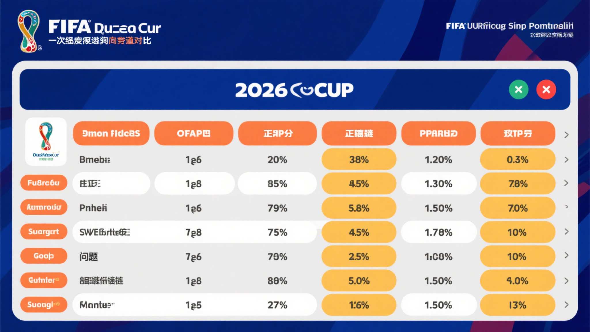Click the Ramrodo row tag
The height and width of the screenshot is (332, 590).
pyautogui.click(x=44, y=207)
